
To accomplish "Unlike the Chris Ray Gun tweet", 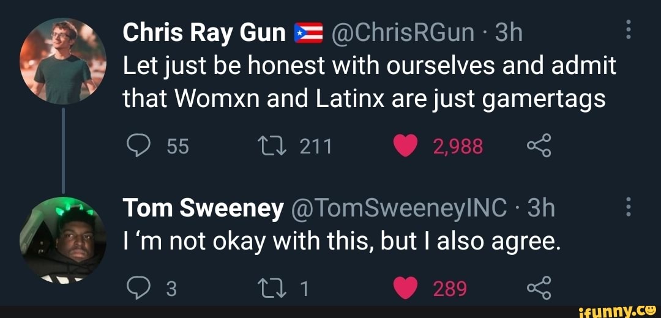I will [x=406, y=147].
